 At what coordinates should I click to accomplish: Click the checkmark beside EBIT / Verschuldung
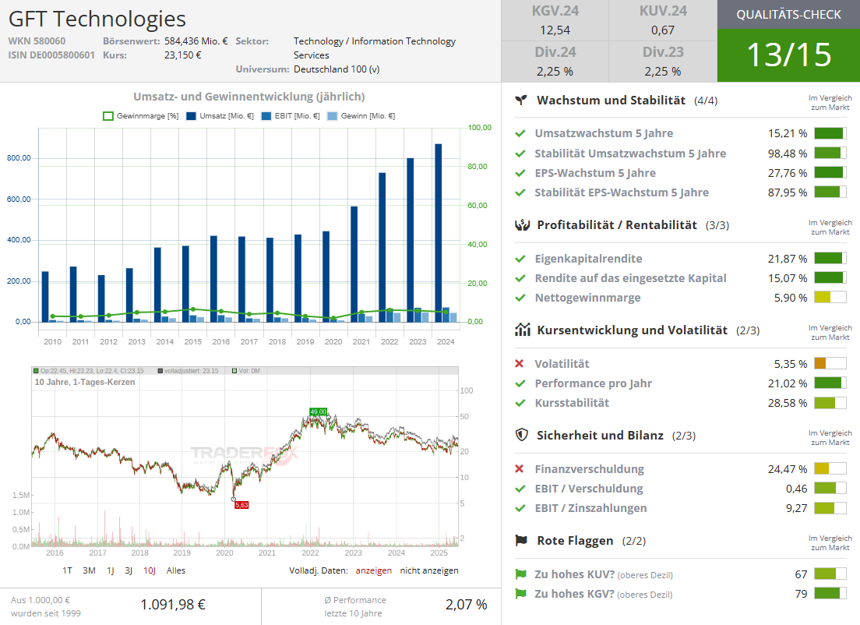tap(520, 489)
